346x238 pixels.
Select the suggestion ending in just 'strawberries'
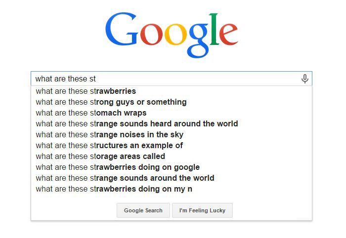point(171,91)
